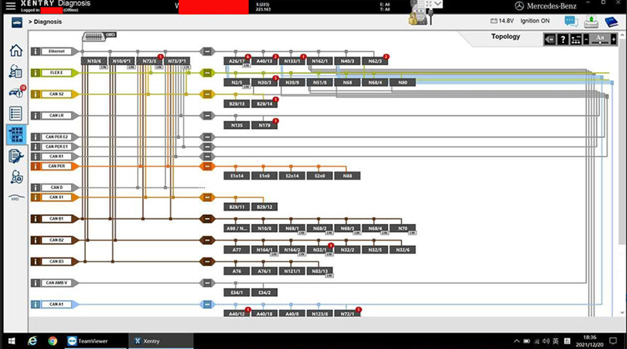Screen dimensions: 627x349
Task: Click the upload/export printer icon
Action: point(591,21)
